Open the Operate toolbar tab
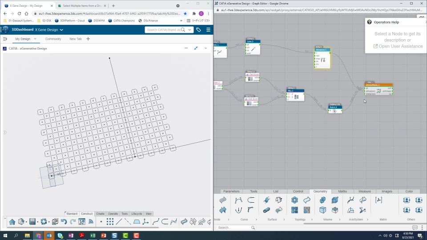427x240 pixels. pos(113,214)
